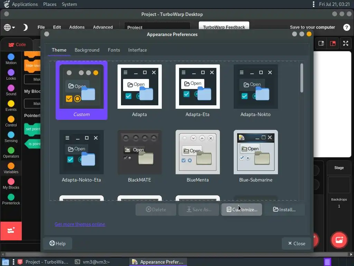Select the Looks block category
354x266 pixels.
pos(11,75)
